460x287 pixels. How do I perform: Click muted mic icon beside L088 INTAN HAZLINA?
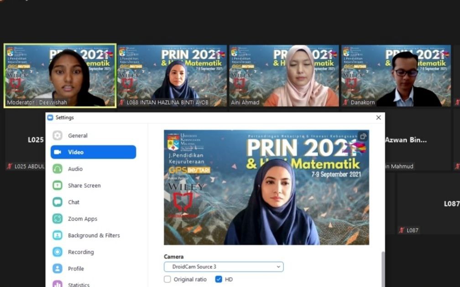point(121,102)
